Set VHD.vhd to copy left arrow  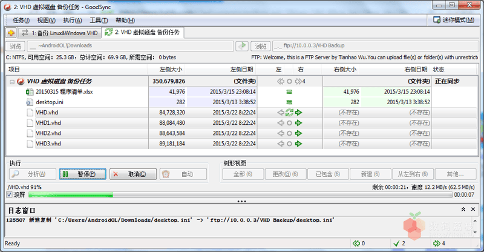click(x=281, y=113)
